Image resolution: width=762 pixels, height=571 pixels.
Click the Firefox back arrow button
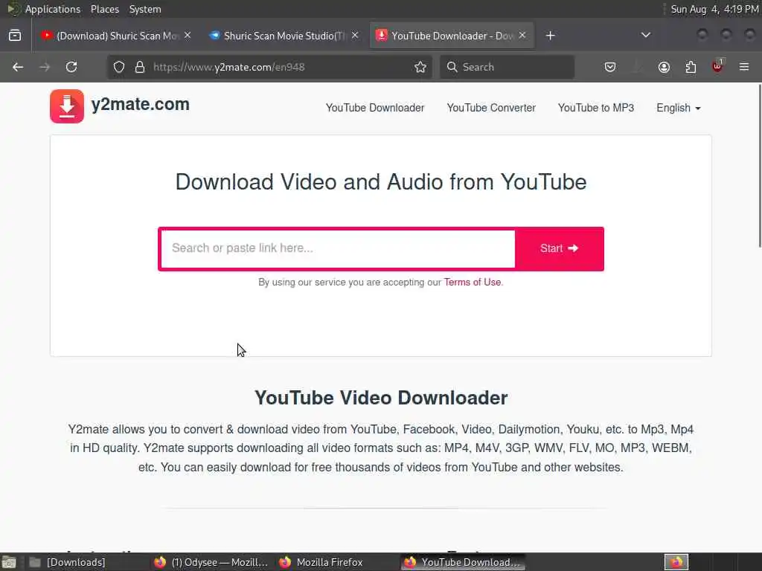[x=18, y=67]
